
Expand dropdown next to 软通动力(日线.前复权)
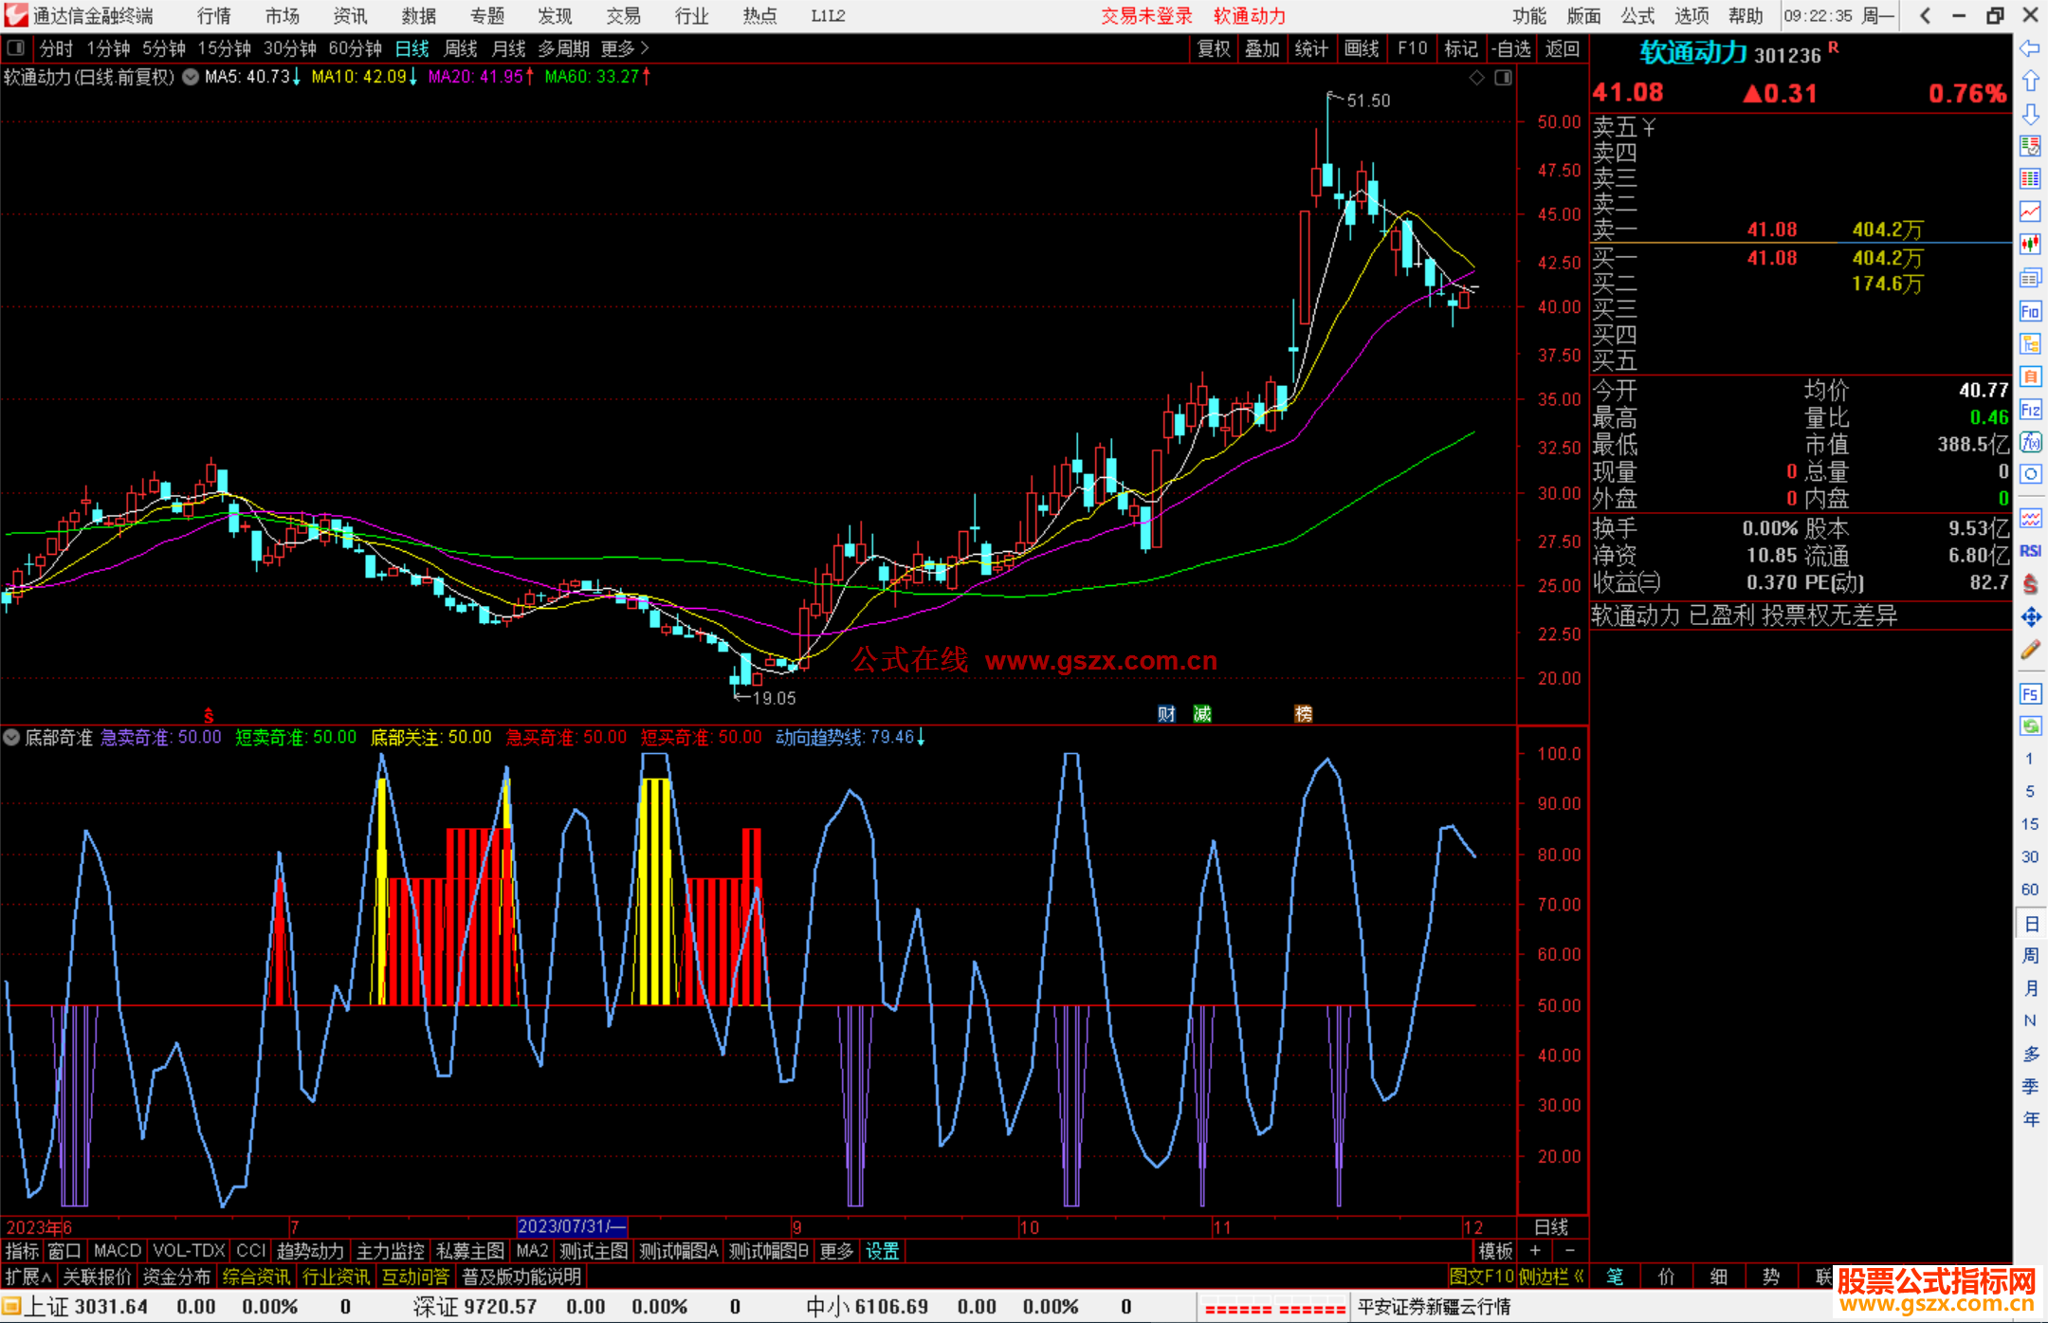pos(191,77)
